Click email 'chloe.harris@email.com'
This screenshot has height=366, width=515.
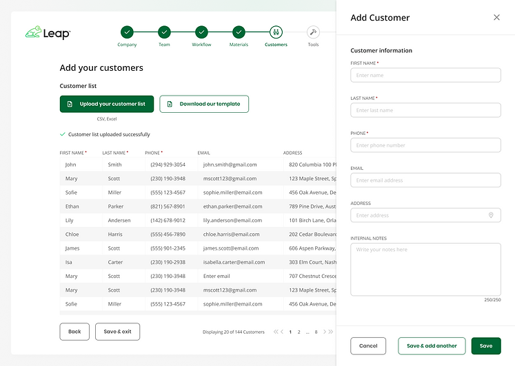[x=231, y=235]
